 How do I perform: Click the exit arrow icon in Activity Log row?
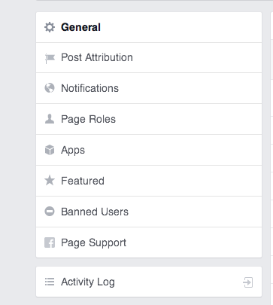[247, 282]
